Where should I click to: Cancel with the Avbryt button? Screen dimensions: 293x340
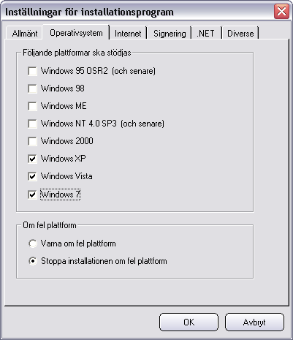point(254,322)
